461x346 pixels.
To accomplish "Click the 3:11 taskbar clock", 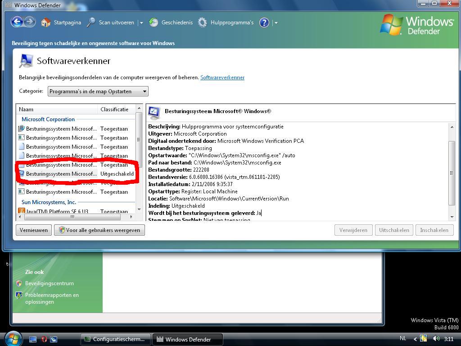I will (448, 339).
